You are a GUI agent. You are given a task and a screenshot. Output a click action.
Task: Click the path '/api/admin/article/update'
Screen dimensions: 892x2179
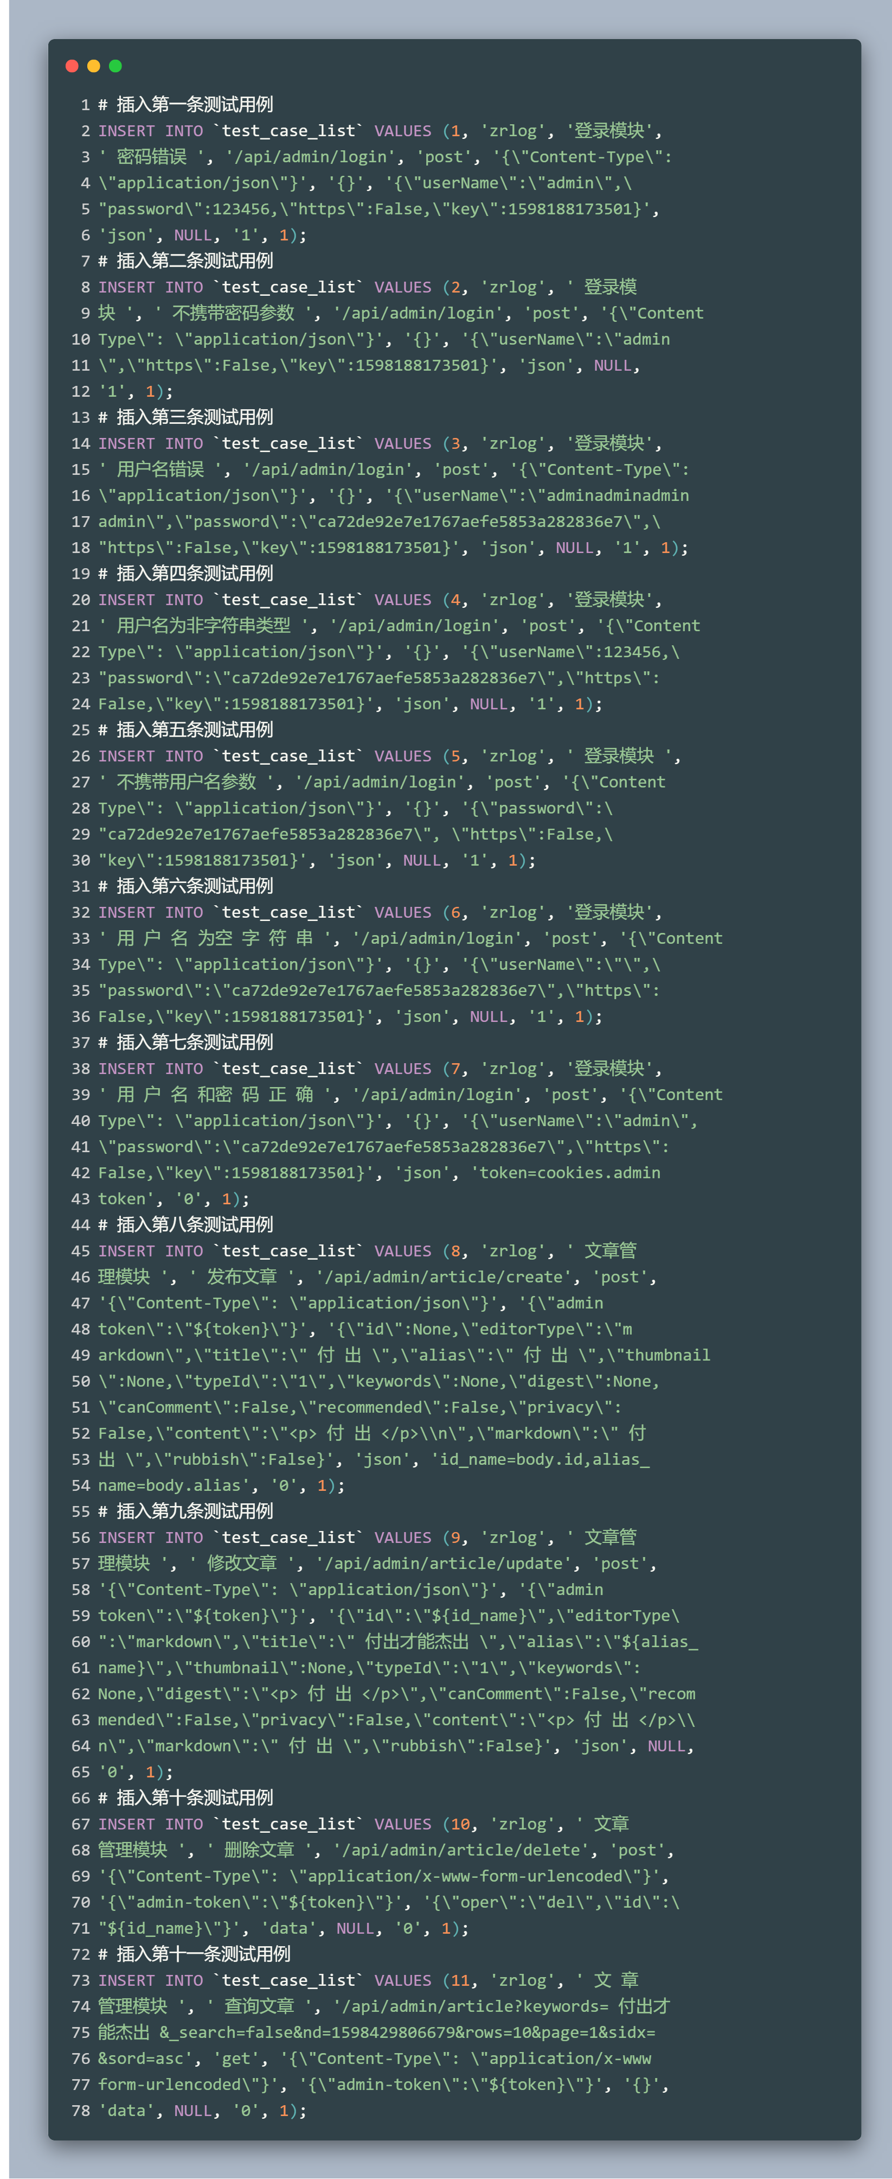click(444, 1563)
